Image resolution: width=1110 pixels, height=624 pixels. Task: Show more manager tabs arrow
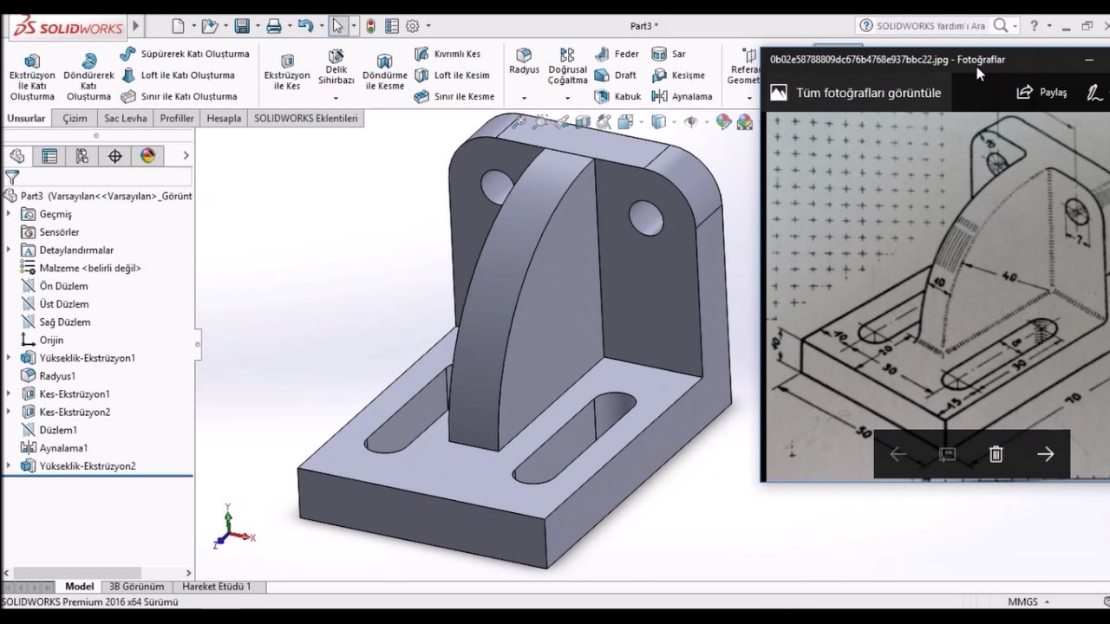[x=186, y=156]
